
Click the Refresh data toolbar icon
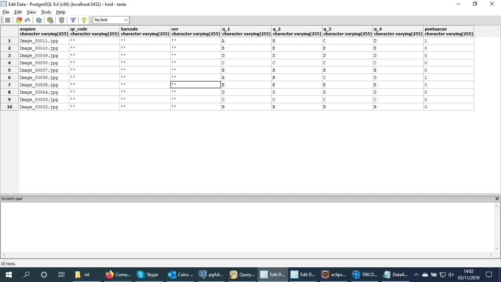pos(19,20)
